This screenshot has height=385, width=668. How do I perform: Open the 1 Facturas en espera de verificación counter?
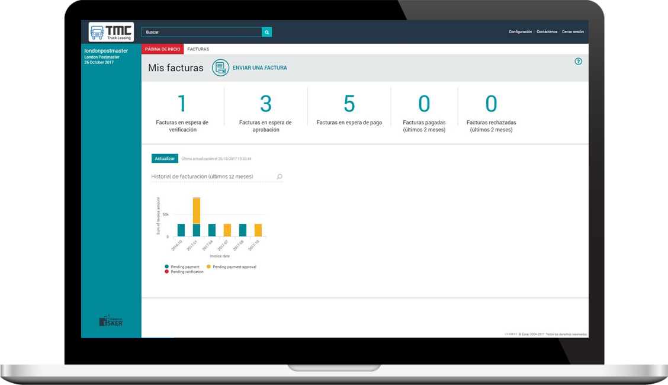click(x=182, y=113)
